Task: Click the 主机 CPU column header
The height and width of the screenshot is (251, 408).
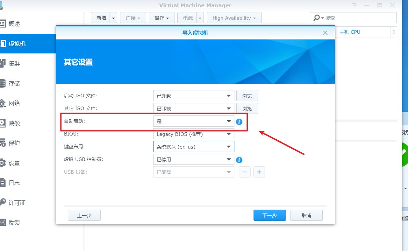Action: 350,32
